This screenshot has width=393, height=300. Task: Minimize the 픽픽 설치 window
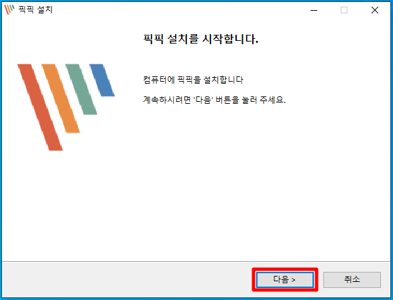tap(314, 10)
